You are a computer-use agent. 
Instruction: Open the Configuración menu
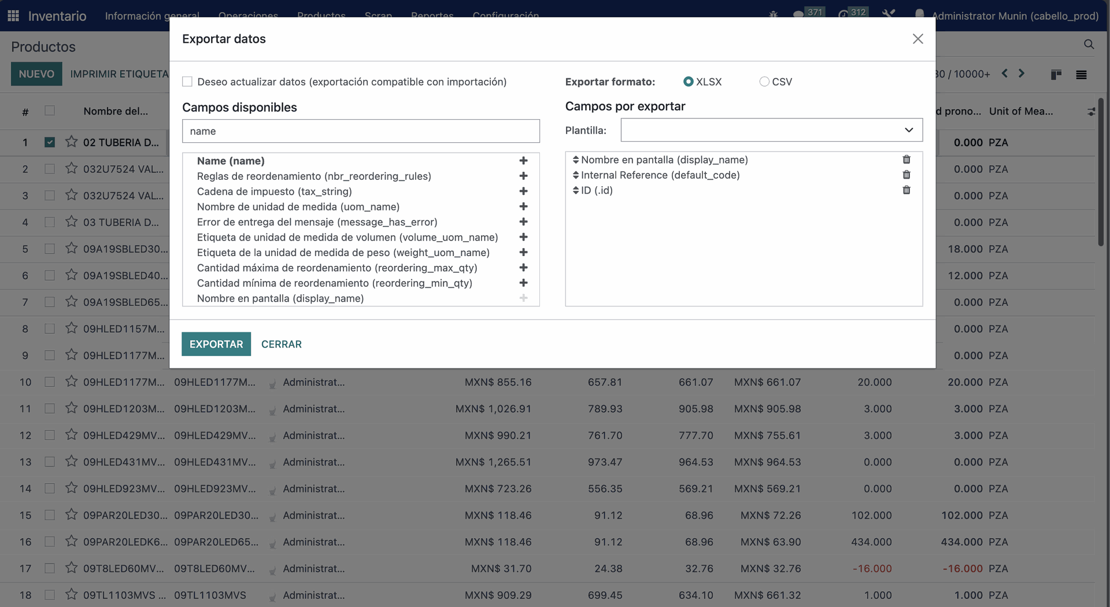coord(505,16)
